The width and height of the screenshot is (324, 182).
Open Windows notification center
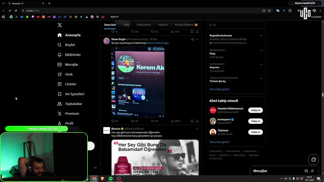coord(319,179)
